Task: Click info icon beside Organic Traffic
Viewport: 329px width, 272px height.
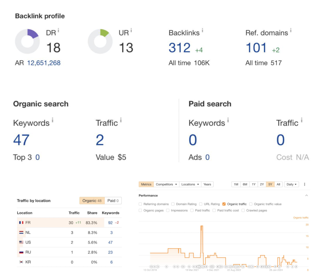Action: point(121,120)
